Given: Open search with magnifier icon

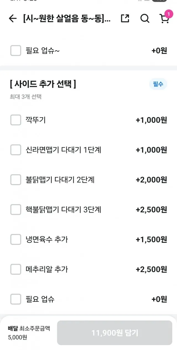Looking at the screenshot, I should pos(145,19).
